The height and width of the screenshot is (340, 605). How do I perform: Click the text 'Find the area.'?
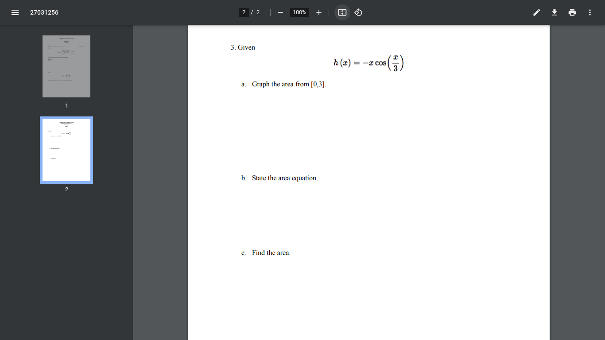(x=271, y=253)
